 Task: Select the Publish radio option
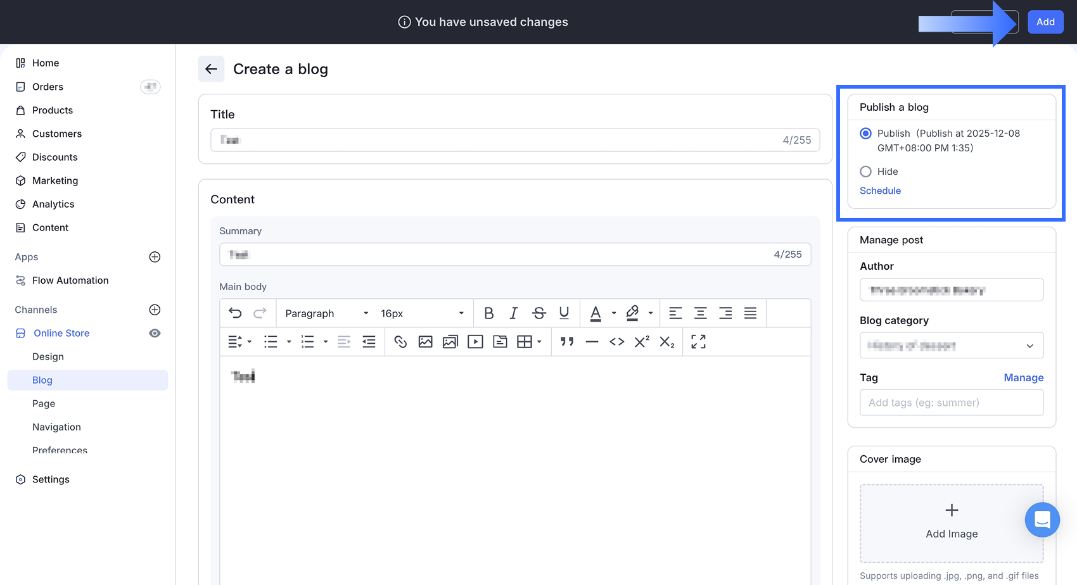865,134
